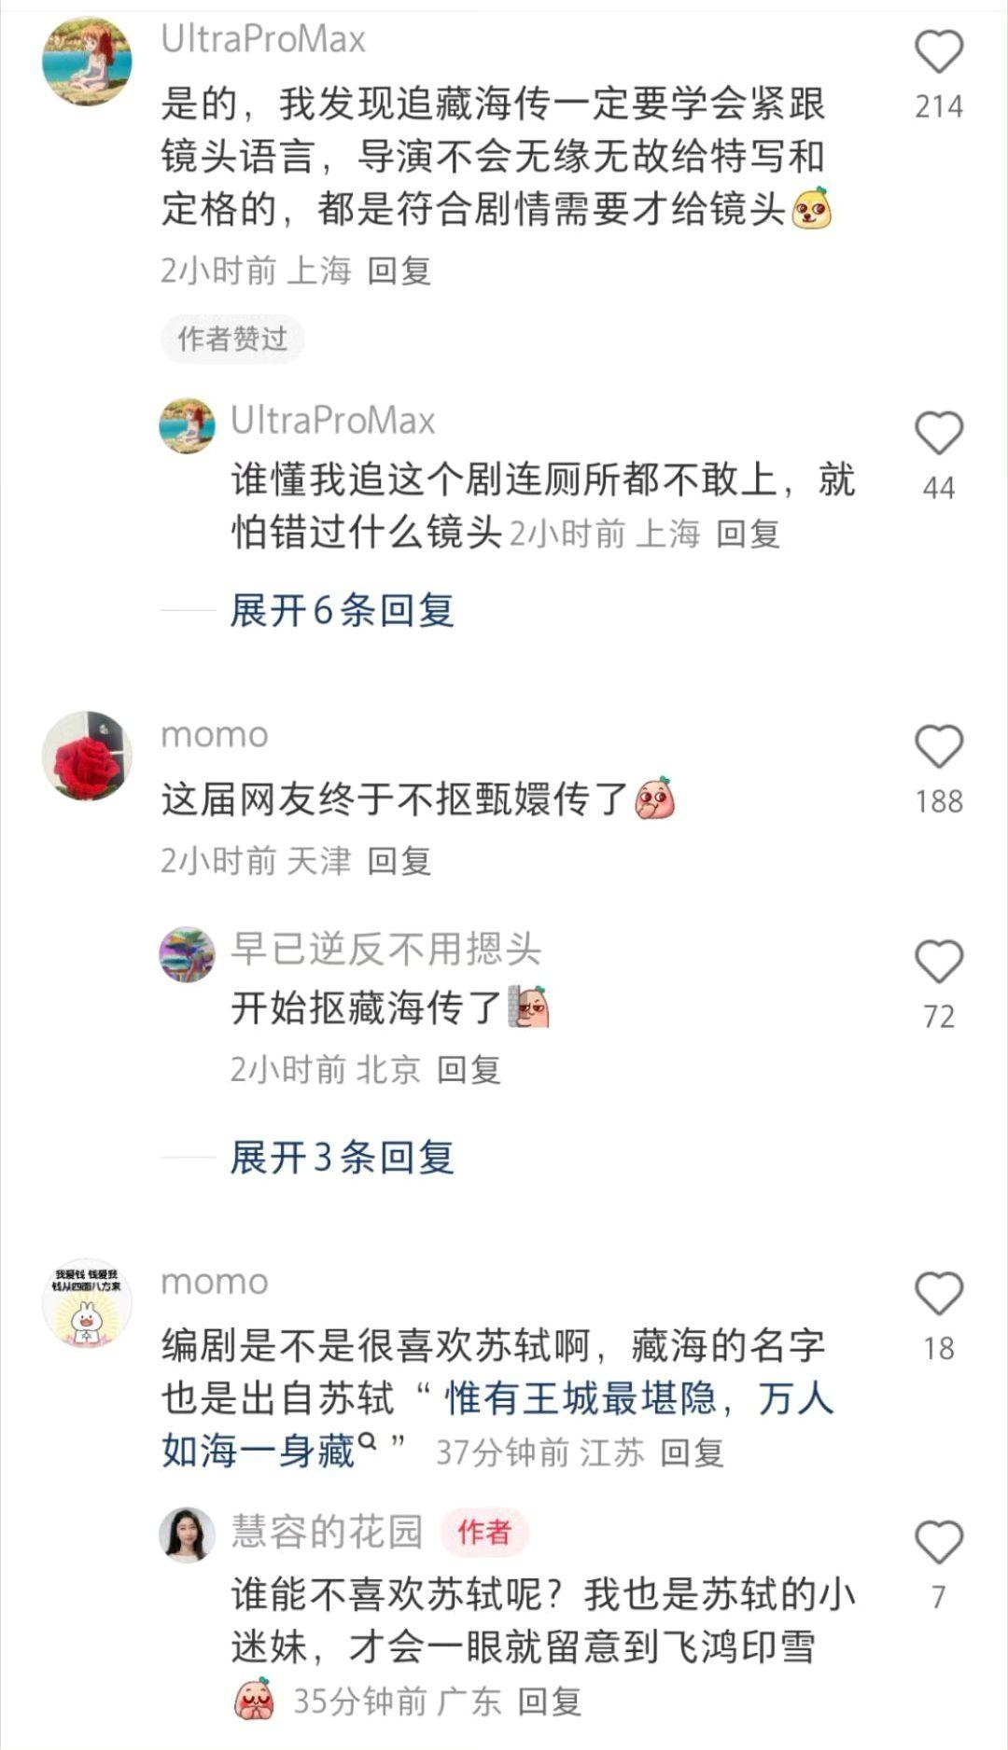Open the username 慧容的花园
Screen dimensions: 1008x1750
(327, 1532)
